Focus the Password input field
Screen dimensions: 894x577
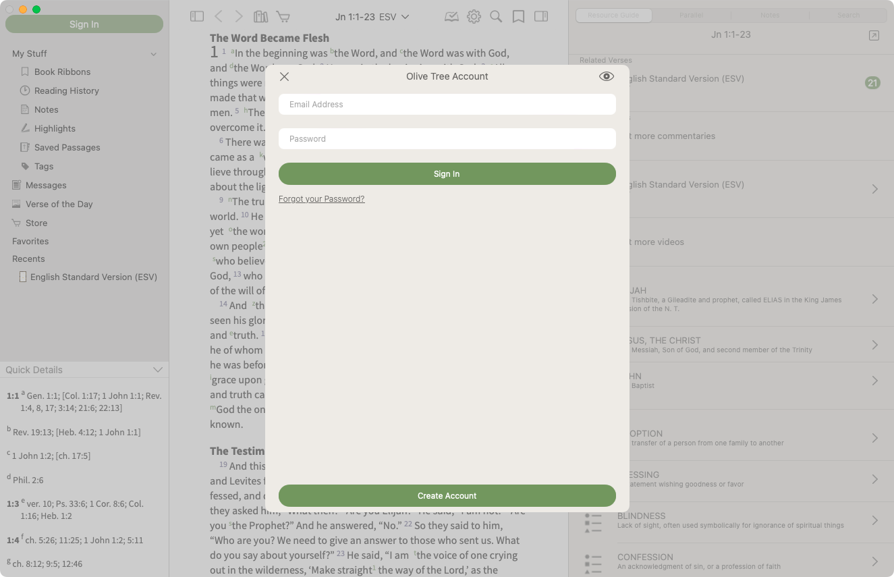447,139
